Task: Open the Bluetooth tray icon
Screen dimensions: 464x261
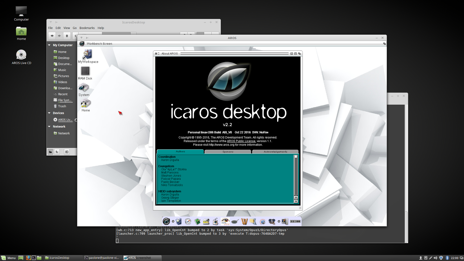Action: pos(447,258)
